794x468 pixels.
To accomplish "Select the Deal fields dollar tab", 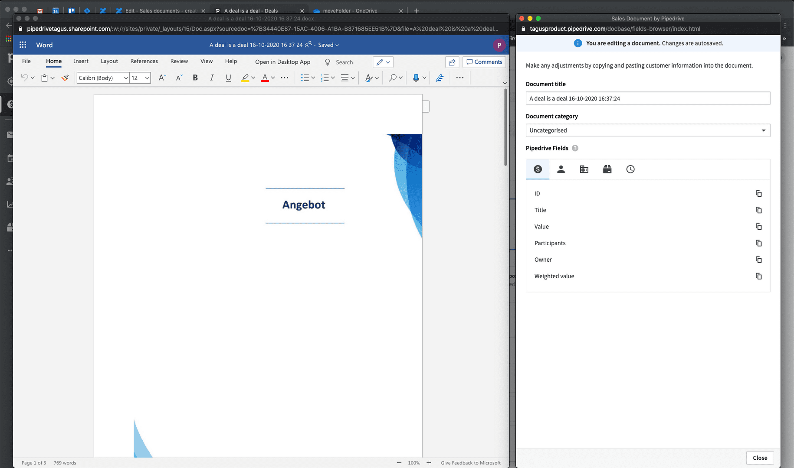I will pos(538,169).
